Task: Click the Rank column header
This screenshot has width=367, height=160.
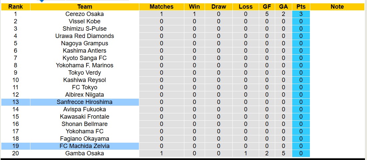Action: [15, 7]
